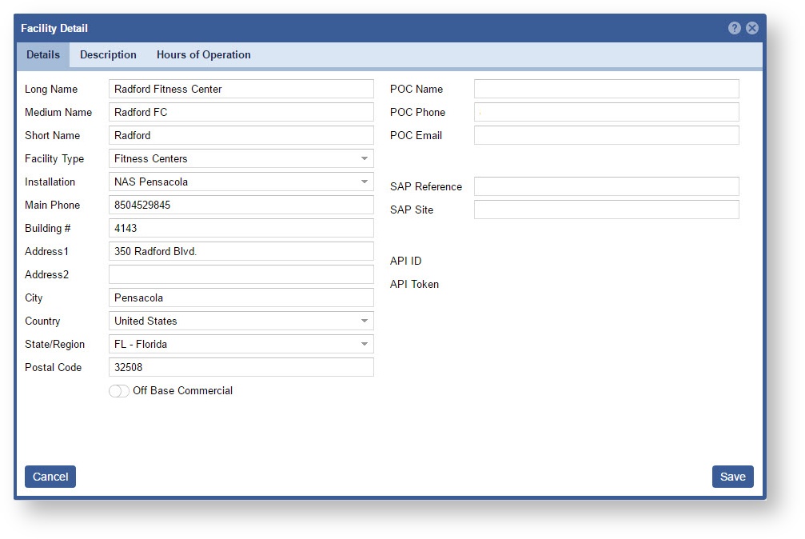The width and height of the screenshot is (805, 539).
Task: Close the Facility Detail dialog
Action: click(752, 28)
